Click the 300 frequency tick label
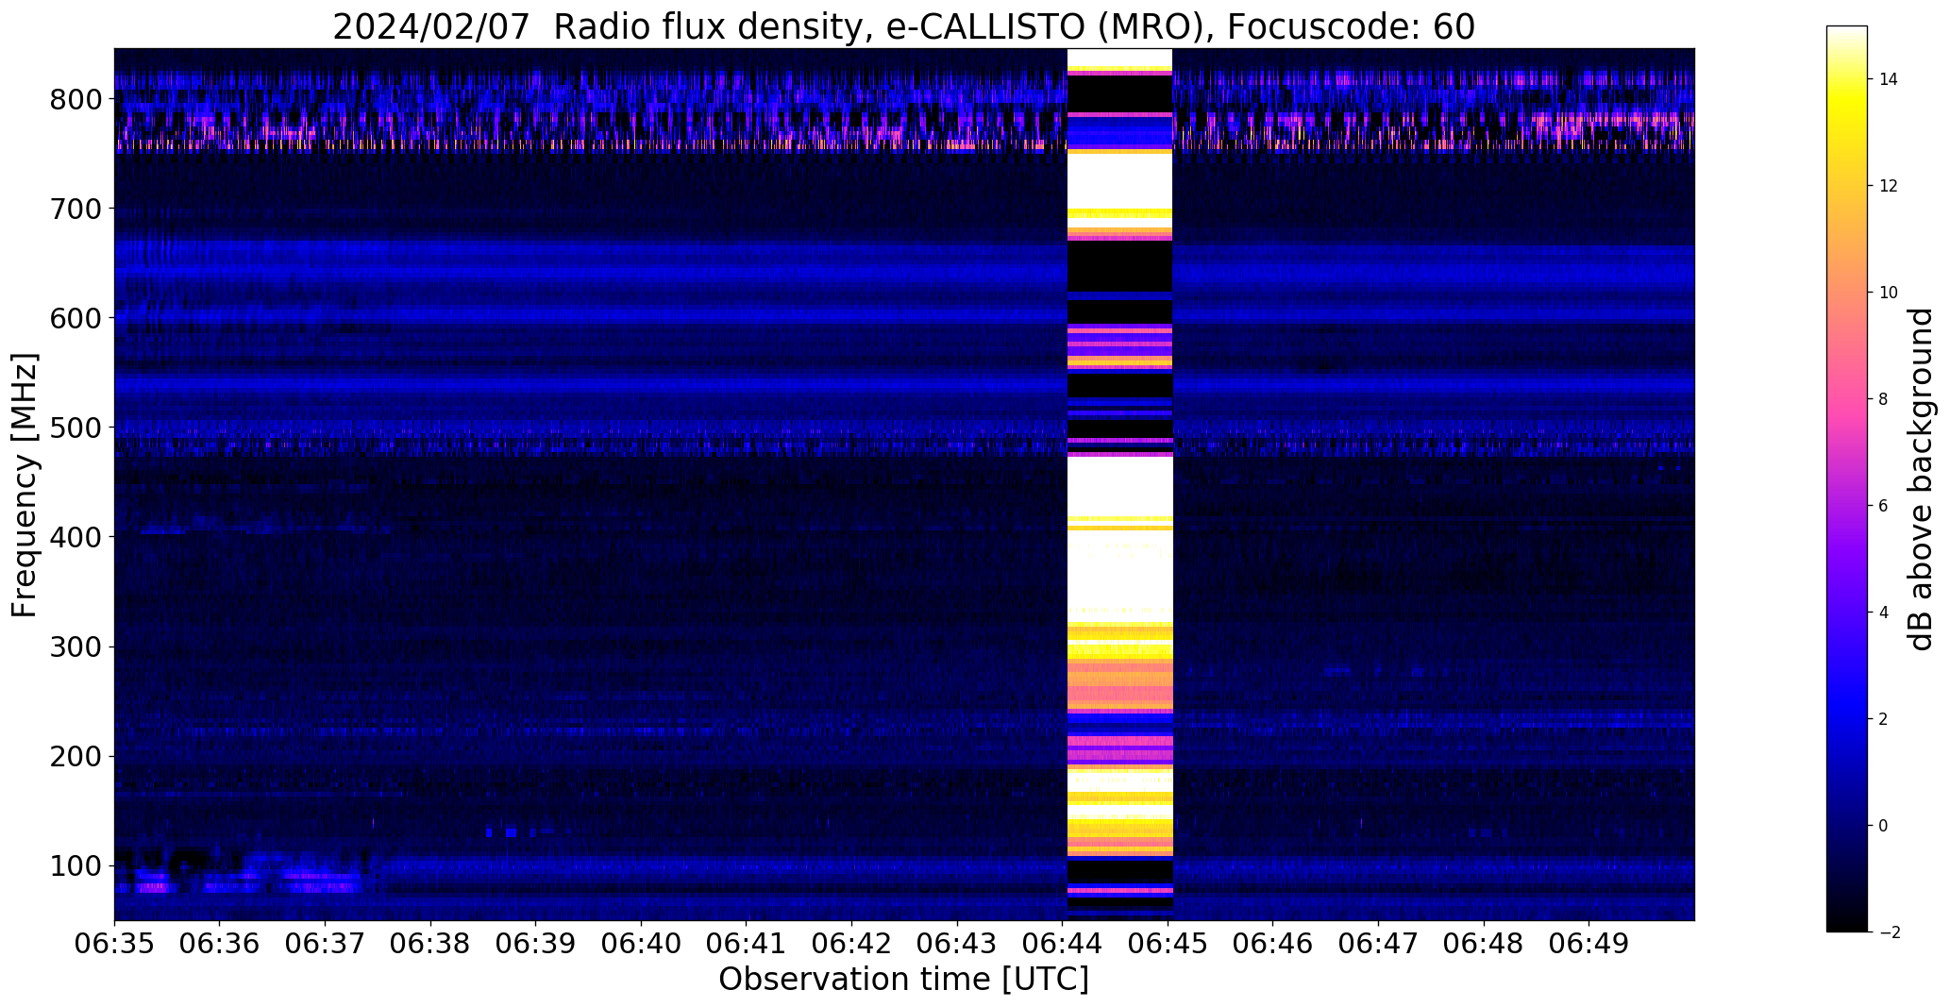This screenshot has height=1007, width=1950. click(x=76, y=646)
